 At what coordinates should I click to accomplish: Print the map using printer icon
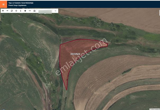34,11
